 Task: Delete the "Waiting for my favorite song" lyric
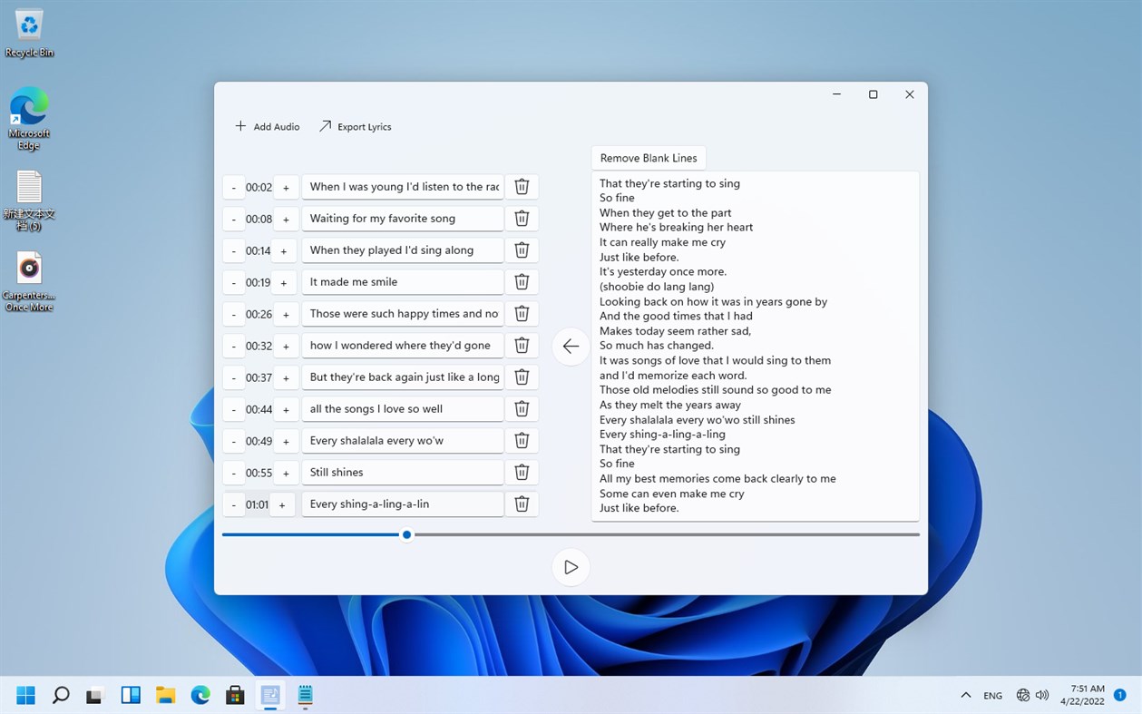(522, 218)
